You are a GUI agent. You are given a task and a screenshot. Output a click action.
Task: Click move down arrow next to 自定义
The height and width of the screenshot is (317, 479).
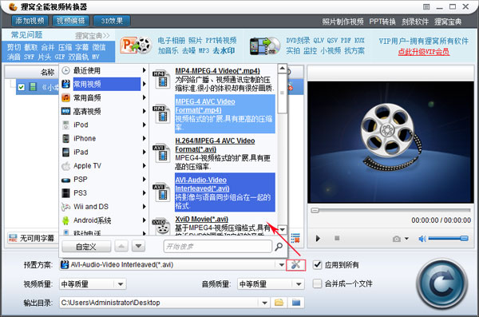coord(138,246)
